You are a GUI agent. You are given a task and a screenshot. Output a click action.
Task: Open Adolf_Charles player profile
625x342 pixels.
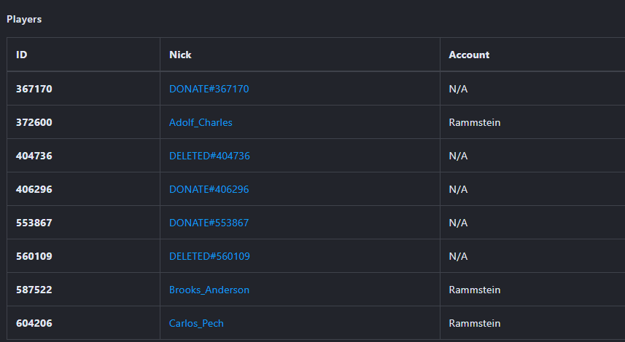[201, 122]
